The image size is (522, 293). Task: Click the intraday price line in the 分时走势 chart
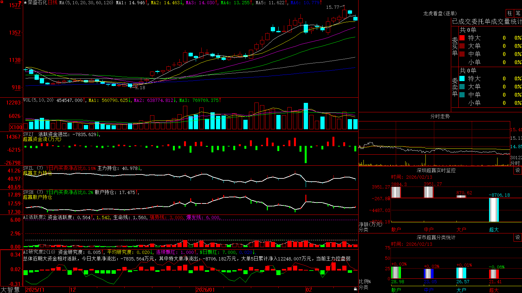point(434,150)
